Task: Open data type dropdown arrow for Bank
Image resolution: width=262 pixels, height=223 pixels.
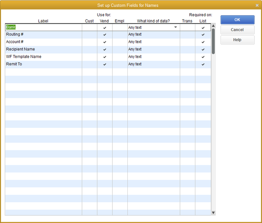Action: [x=175, y=27]
